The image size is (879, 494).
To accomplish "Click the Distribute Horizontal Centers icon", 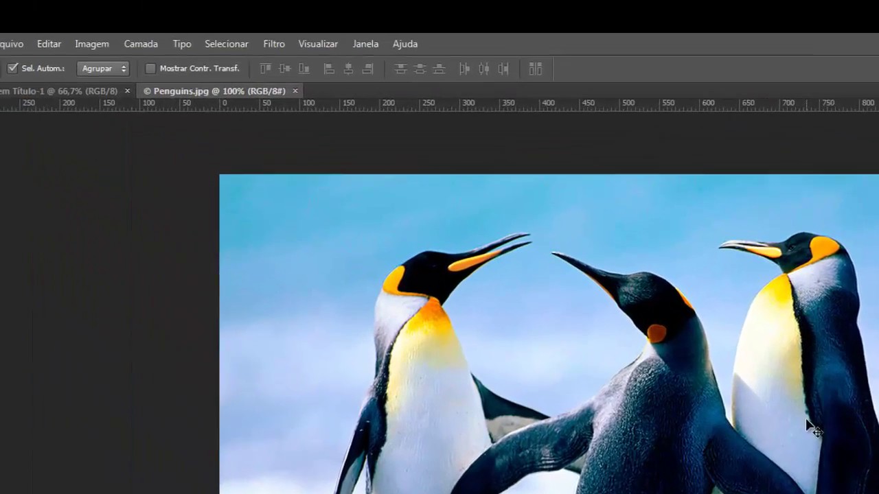I will tap(484, 69).
